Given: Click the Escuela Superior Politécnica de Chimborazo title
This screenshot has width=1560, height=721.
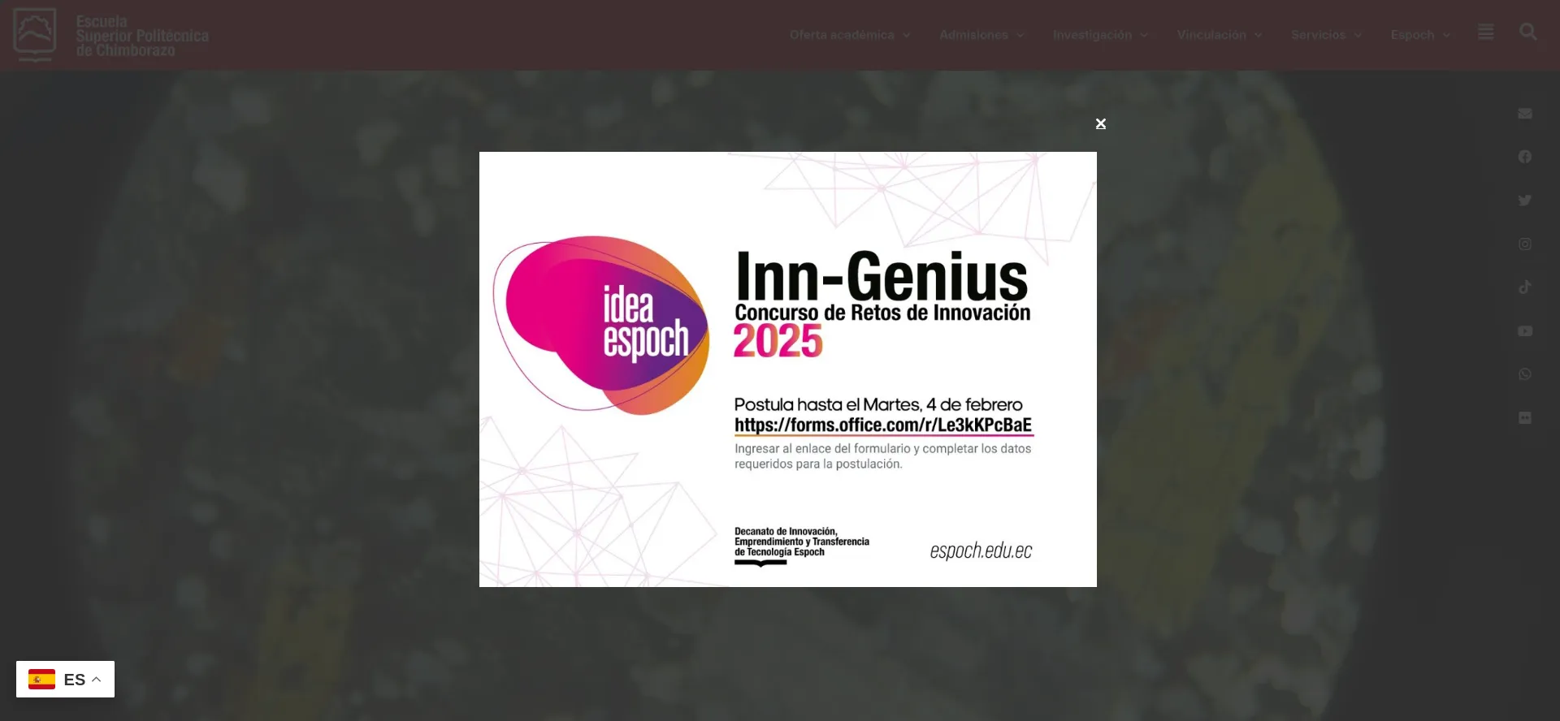Looking at the screenshot, I should tap(142, 36).
